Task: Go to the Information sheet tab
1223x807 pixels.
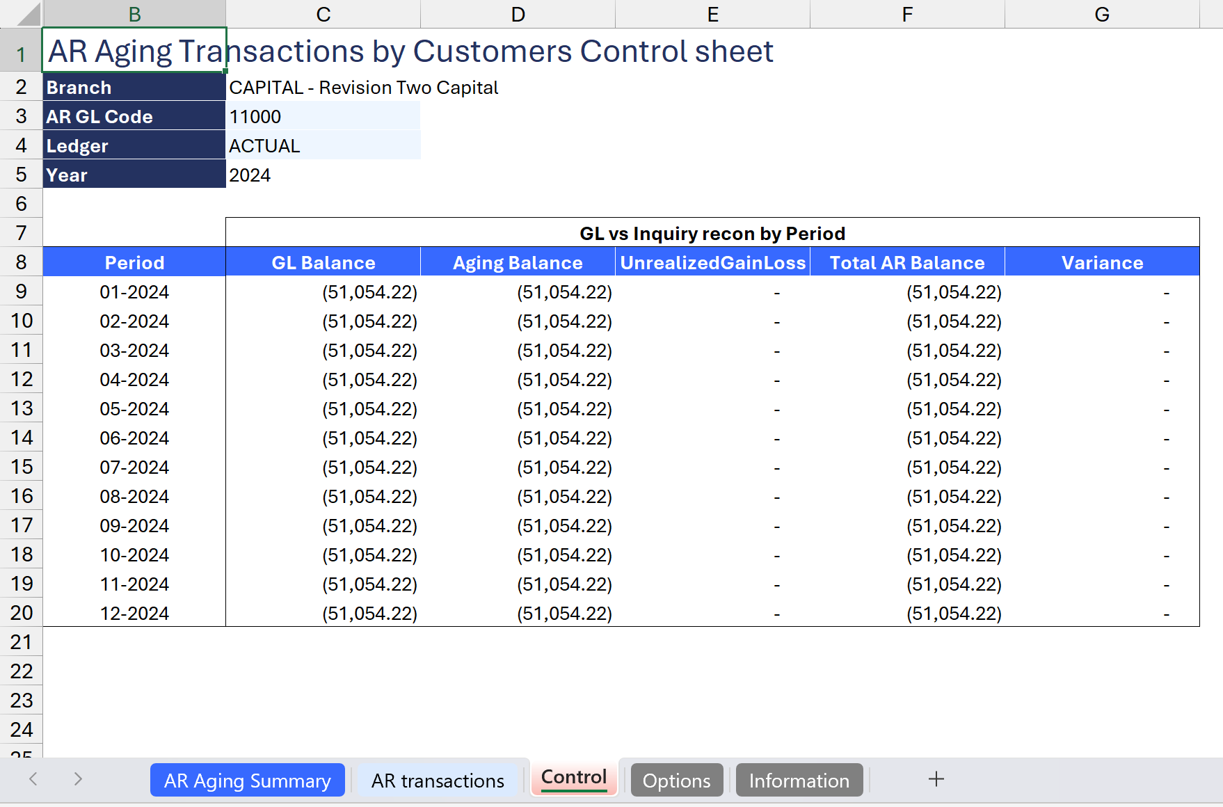Action: pyautogui.click(x=799, y=781)
